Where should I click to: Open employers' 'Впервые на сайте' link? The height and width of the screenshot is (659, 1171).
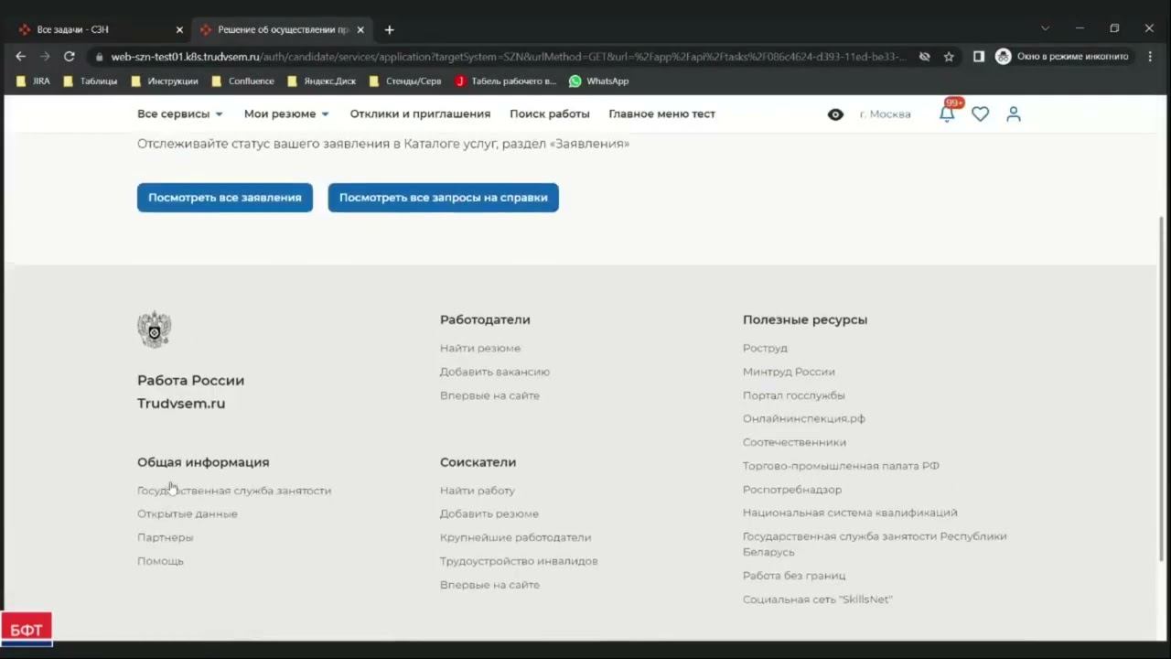(x=489, y=395)
